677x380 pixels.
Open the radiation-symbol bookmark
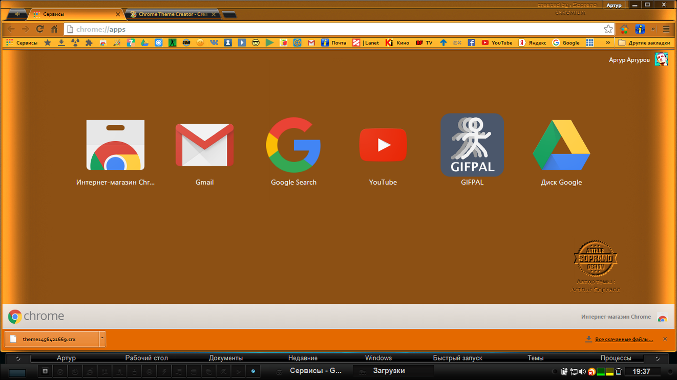[x=75, y=43]
